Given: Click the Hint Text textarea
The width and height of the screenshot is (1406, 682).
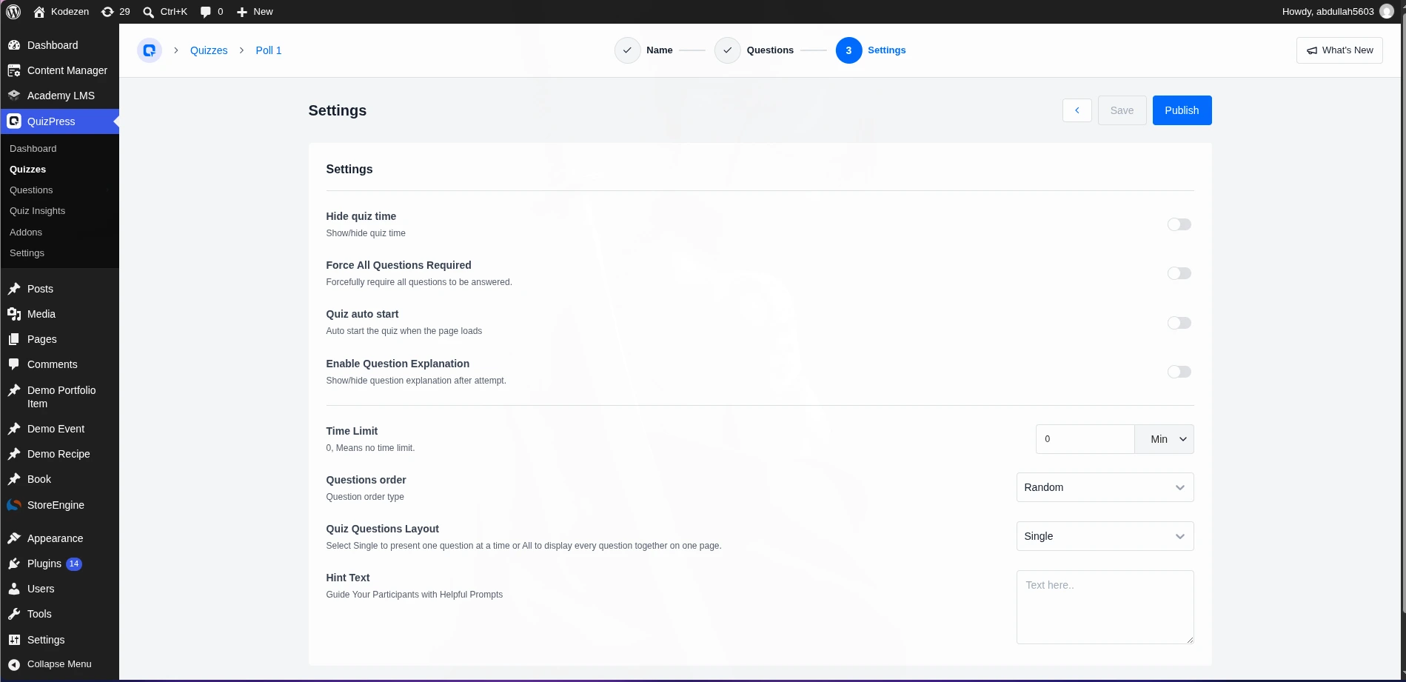Looking at the screenshot, I should (x=1105, y=607).
